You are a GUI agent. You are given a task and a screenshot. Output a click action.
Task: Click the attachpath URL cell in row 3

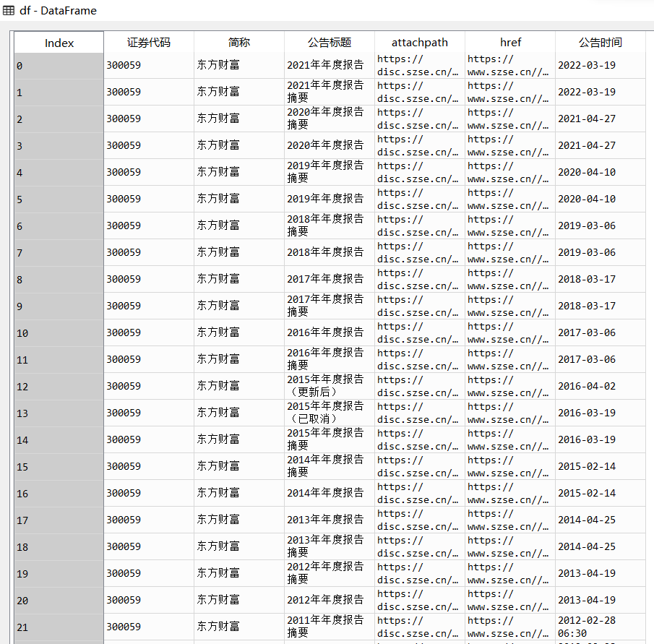(420, 145)
